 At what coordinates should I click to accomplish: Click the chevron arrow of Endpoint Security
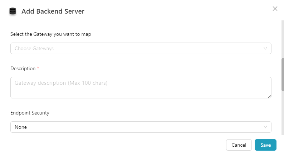tap(265, 127)
